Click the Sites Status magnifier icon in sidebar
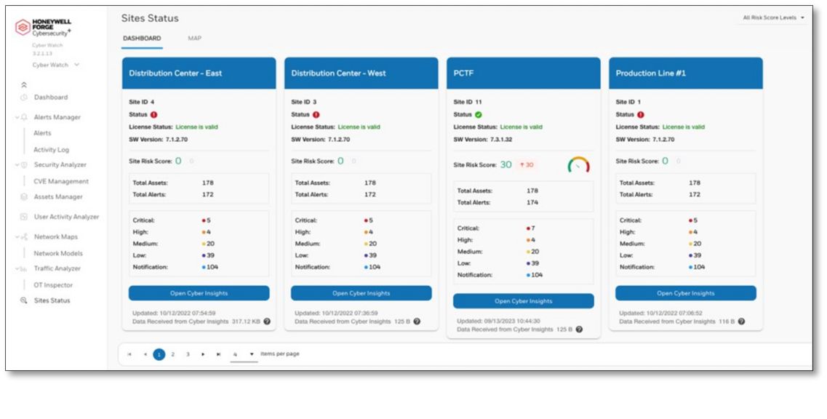 pos(23,300)
